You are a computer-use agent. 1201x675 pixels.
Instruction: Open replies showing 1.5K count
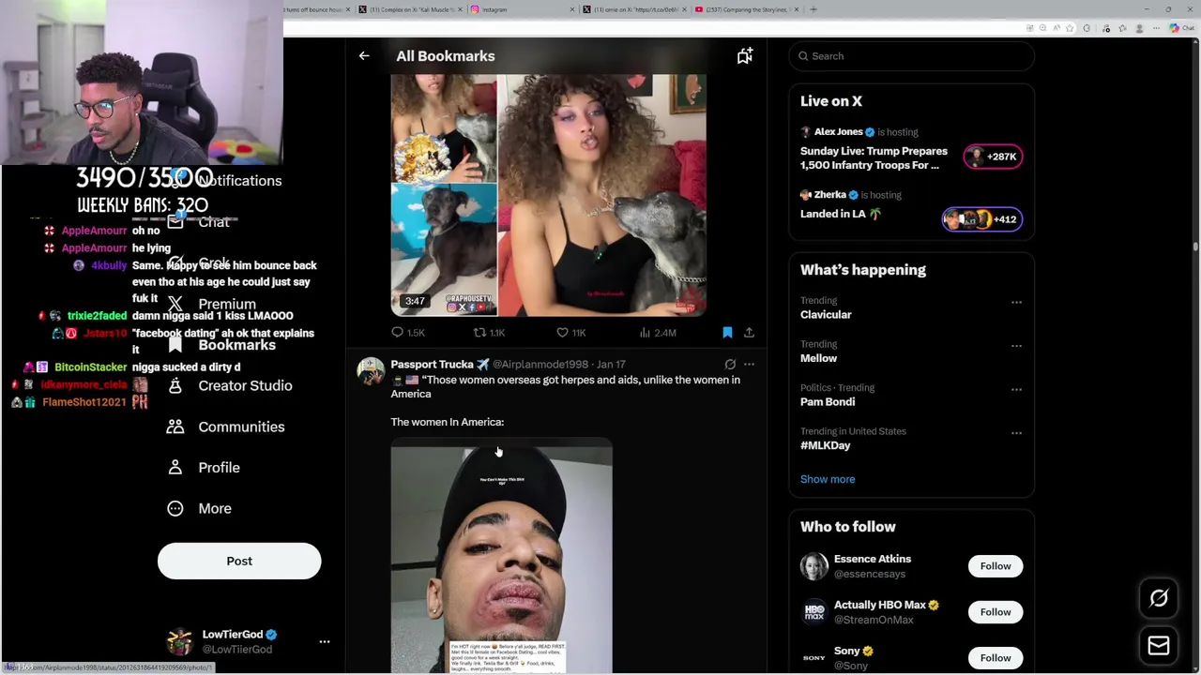pyautogui.click(x=408, y=333)
